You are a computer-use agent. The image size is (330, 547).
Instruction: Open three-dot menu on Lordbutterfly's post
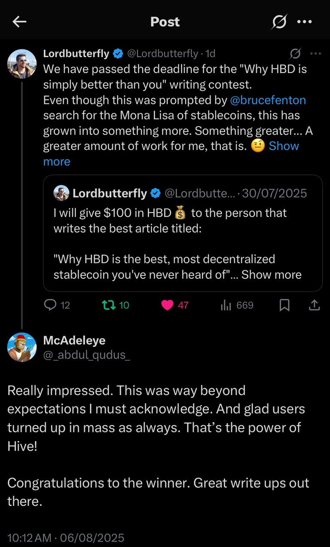[315, 54]
